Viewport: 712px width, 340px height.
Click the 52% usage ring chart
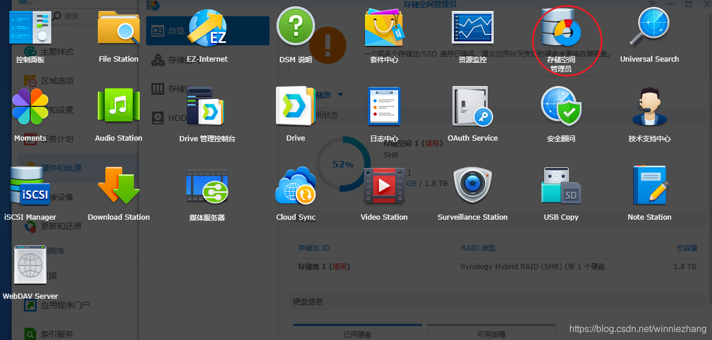[343, 164]
